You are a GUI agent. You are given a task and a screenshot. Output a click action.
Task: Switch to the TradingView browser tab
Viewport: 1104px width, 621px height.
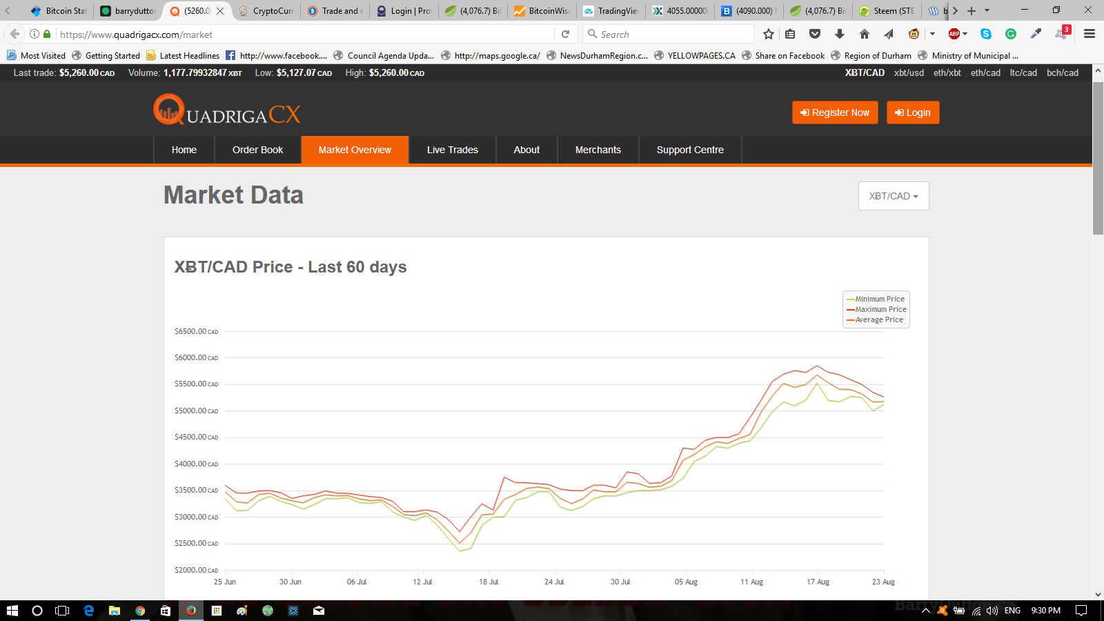click(x=611, y=10)
